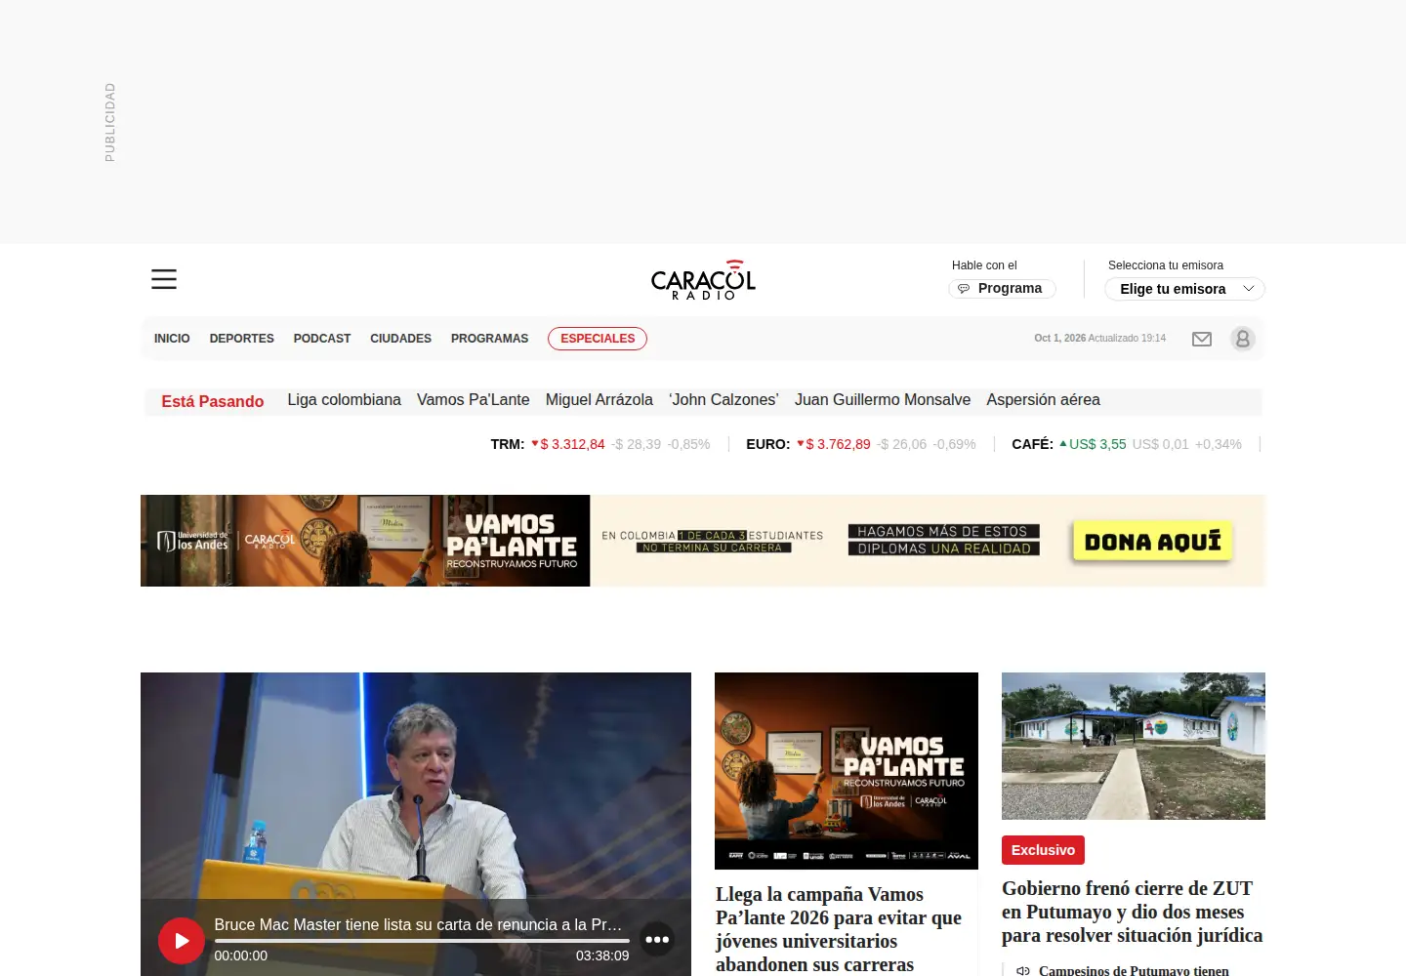Open the Miguel Arrázola trending link

click(x=600, y=400)
